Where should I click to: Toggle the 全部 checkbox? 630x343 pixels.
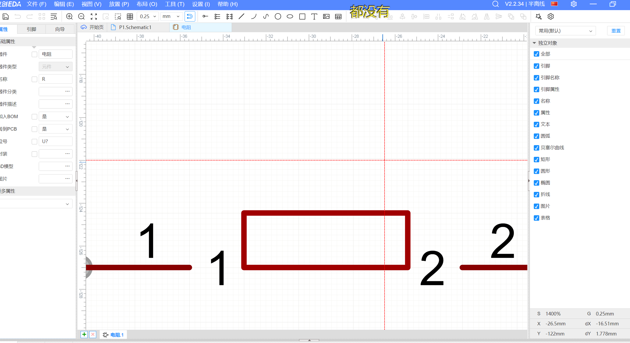pyautogui.click(x=536, y=54)
